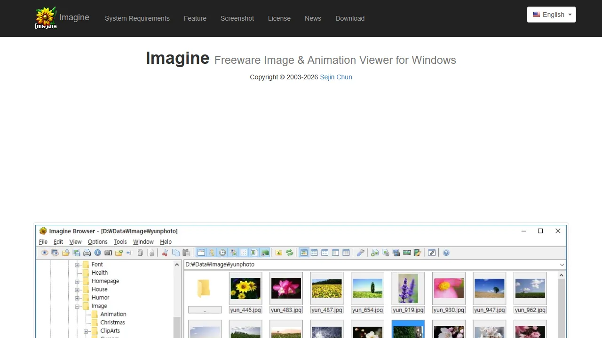Image resolution: width=602 pixels, height=338 pixels.
Task: Select the yun_446.jpg thumbnail
Action: click(245, 288)
